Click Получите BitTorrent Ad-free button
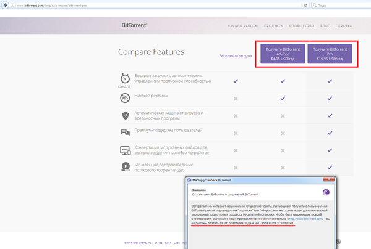Image resolution: width=371 pixels, height=249 pixels. (282, 54)
